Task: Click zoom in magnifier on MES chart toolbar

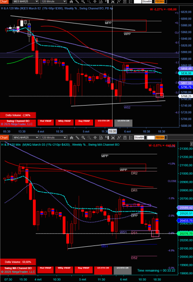Action: click(83, 2)
